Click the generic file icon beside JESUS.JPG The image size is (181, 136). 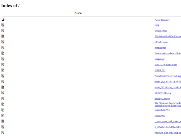[x=3, y=70]
